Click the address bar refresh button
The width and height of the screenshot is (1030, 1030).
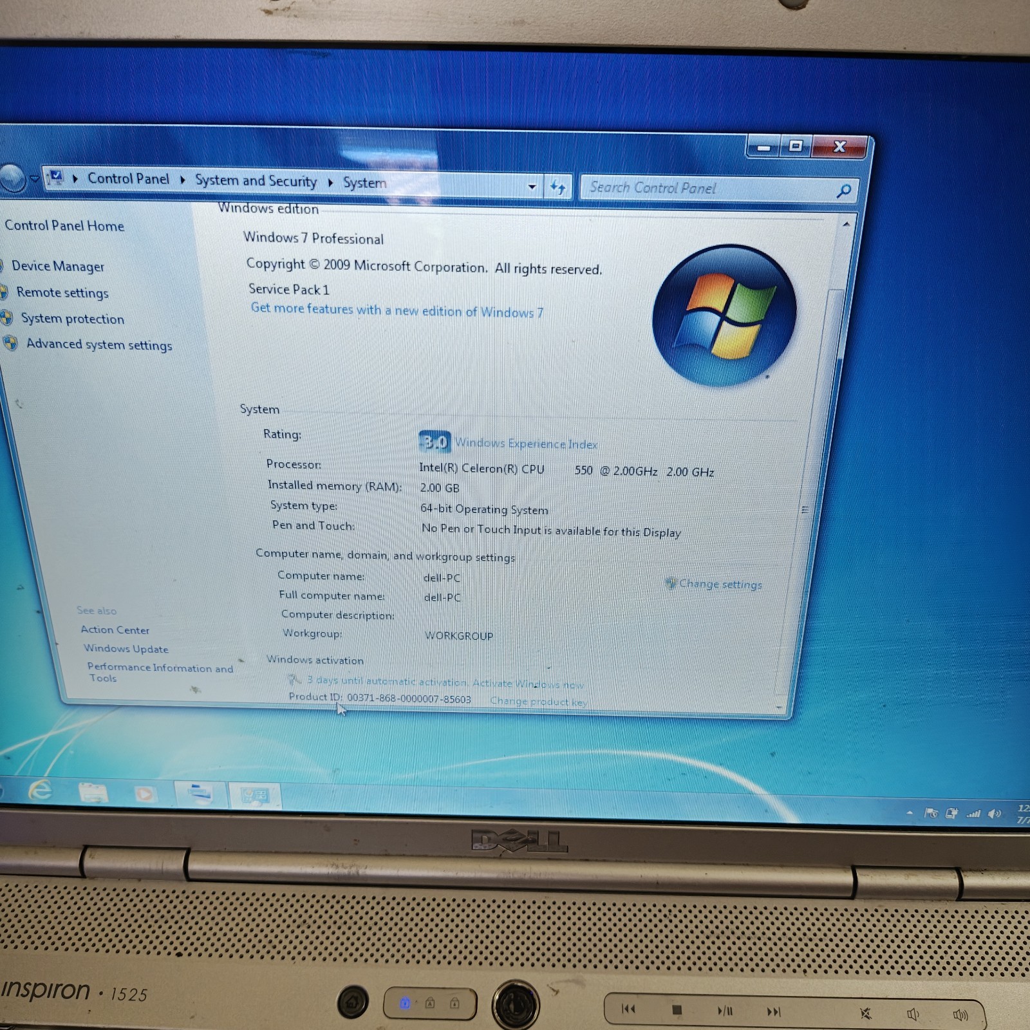pos(557,187)
